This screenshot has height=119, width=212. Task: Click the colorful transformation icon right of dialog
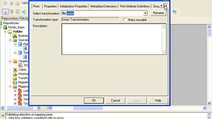pos(175,12)
